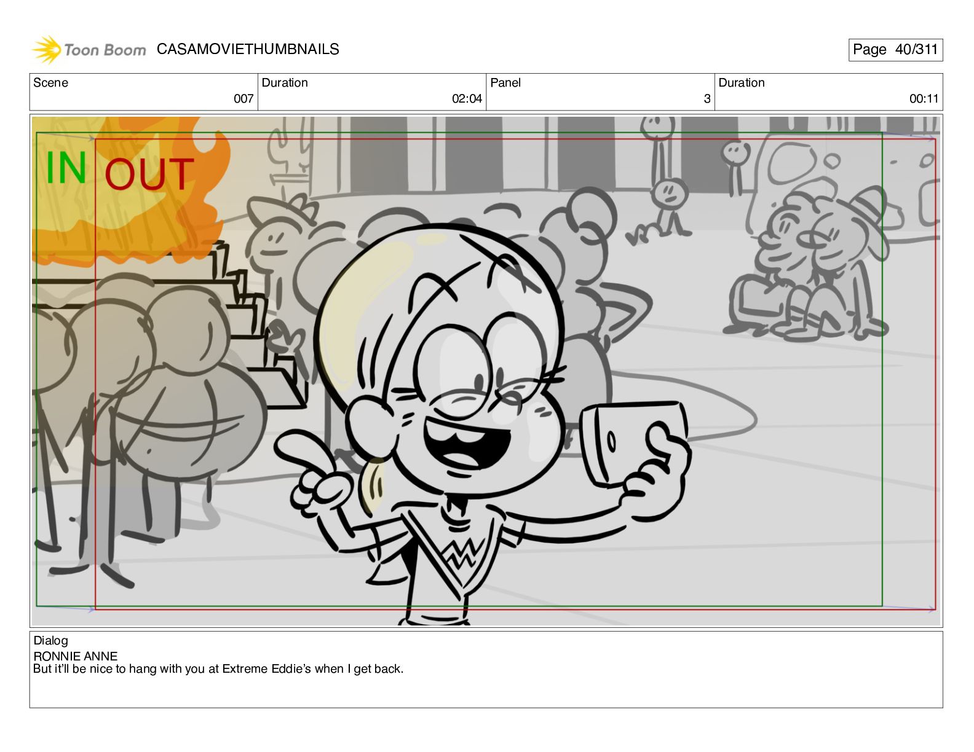Select the scene number 007
The height and width of the screenshot is (752, 974).
244,99
